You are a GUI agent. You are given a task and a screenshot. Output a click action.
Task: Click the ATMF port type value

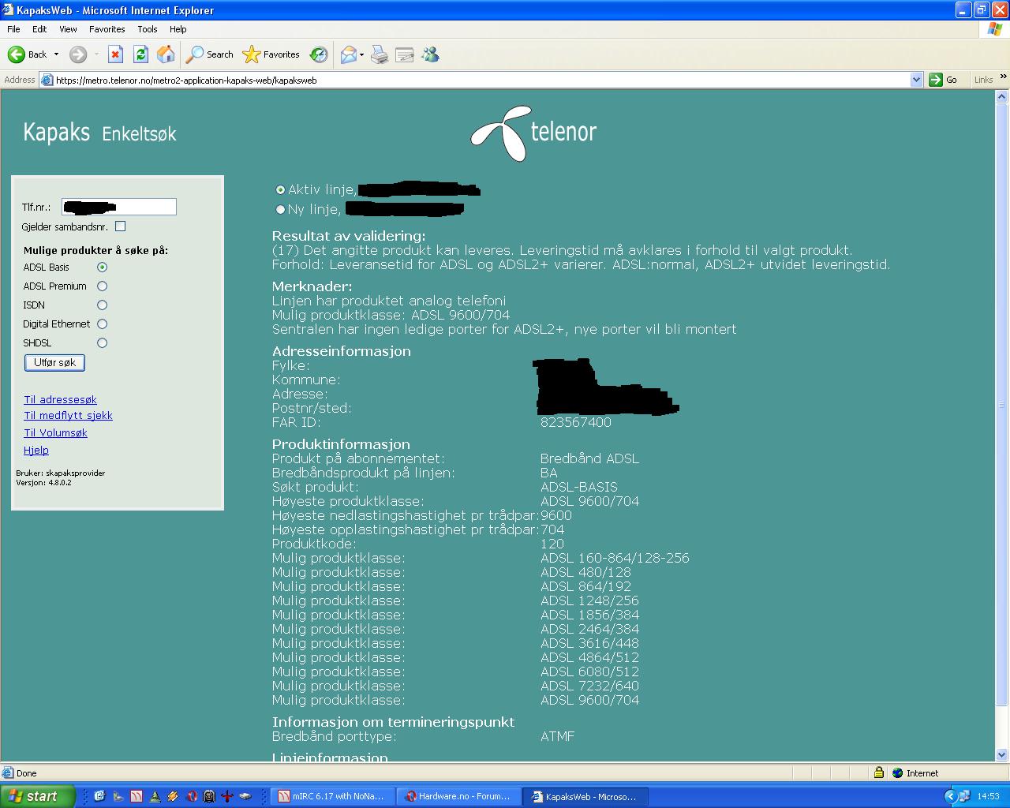[x=557, y=737]
